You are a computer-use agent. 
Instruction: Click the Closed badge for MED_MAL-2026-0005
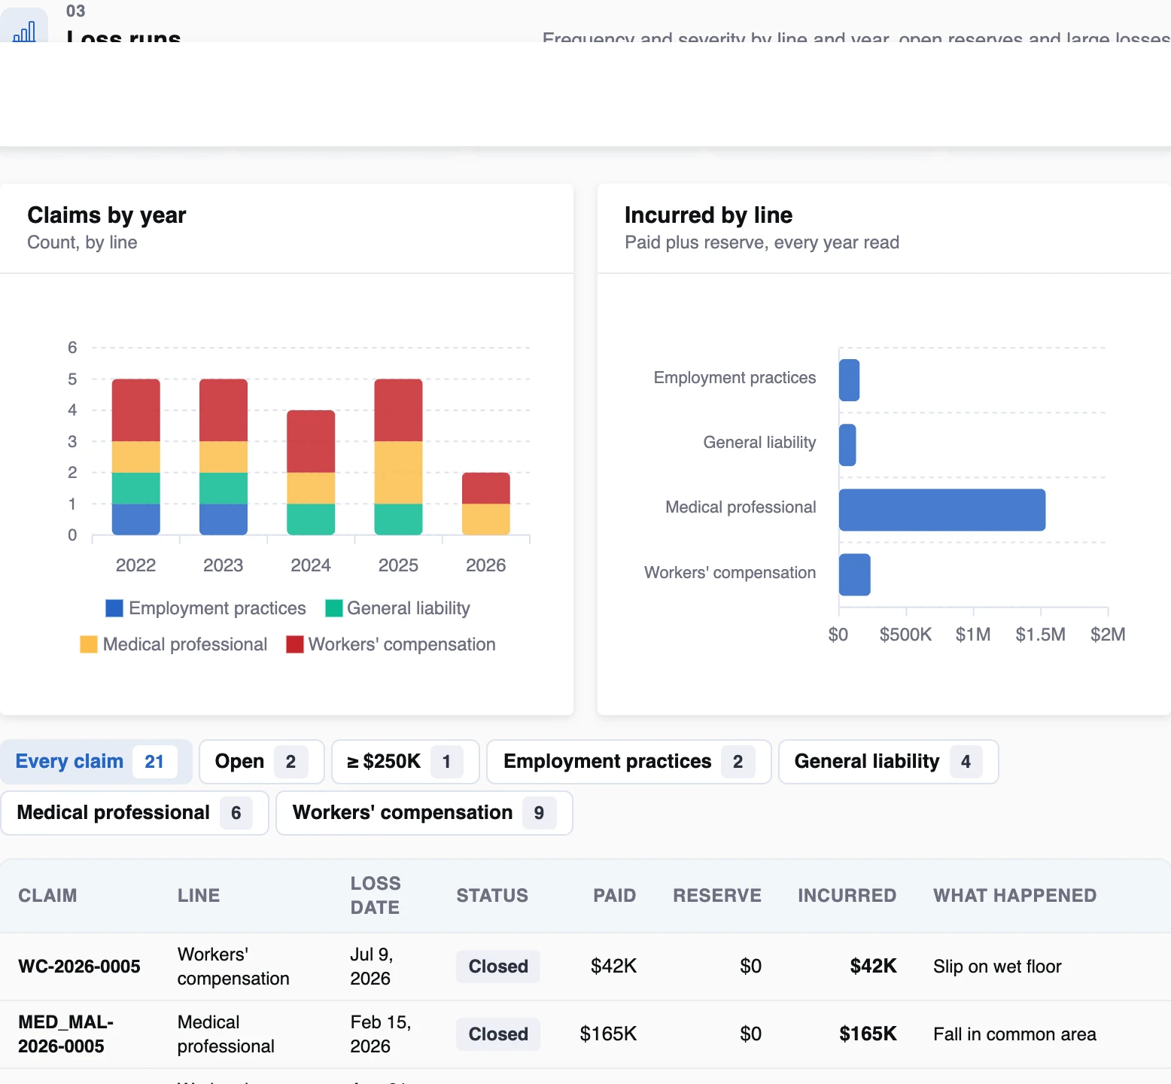(x=498, y=1034)
